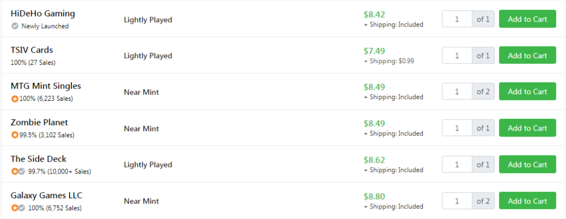
Task: Visit the MTG Mint Singles seller link
Action: tap(46, 86)
